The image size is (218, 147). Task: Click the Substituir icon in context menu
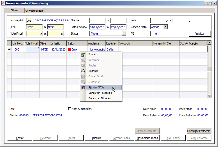[83, 82]
